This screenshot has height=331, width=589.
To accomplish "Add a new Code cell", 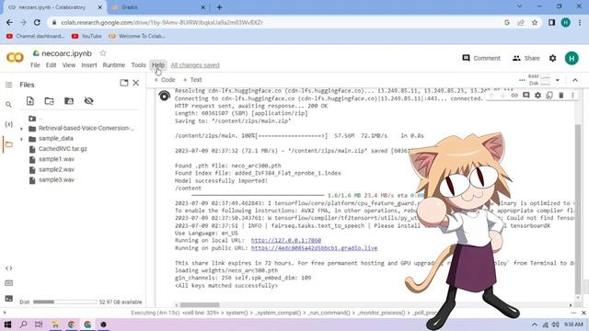I will click(165, 80).
